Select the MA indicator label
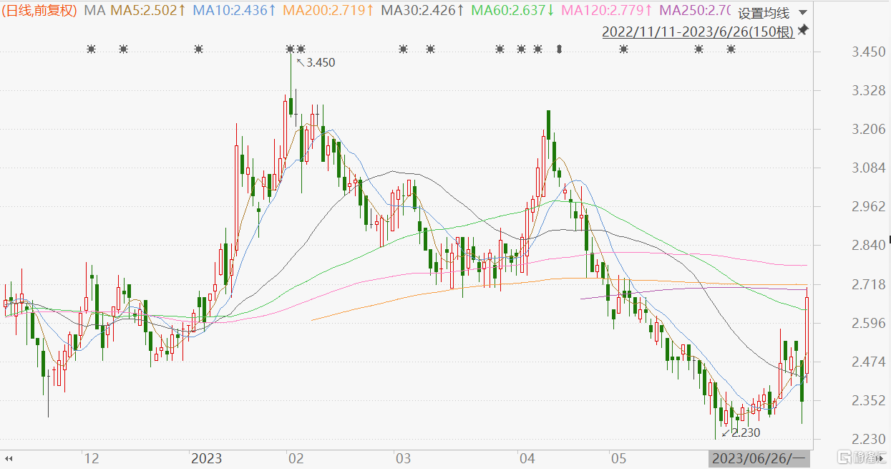This screenshot has height=469, width=891. coord(94,10)
